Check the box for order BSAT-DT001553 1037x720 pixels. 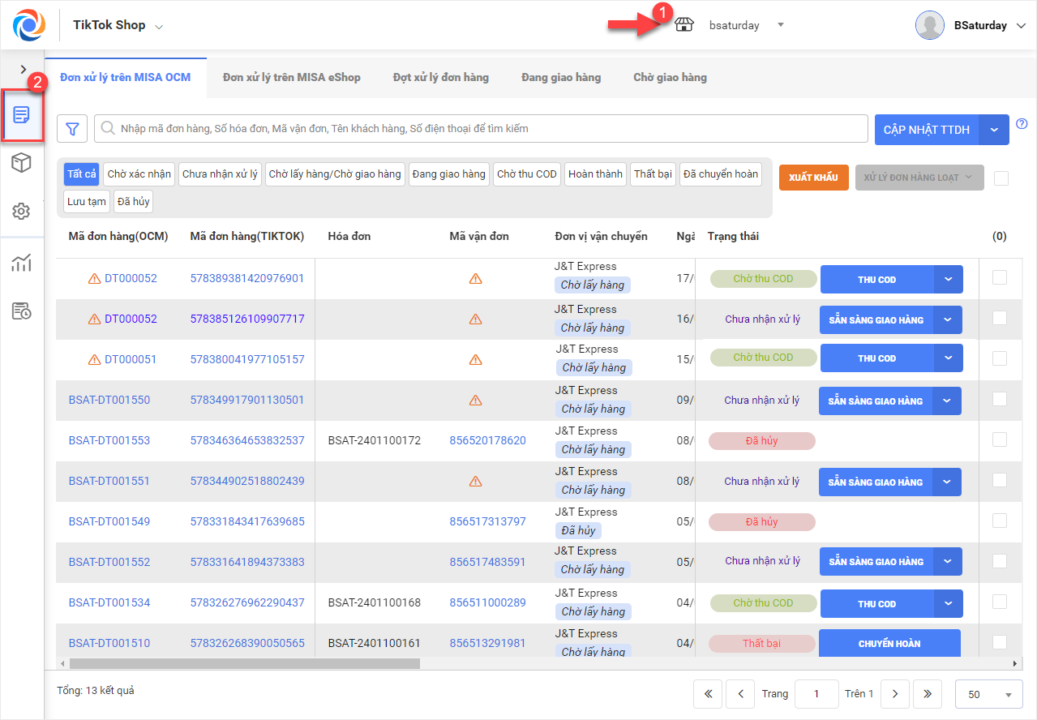coord(1000,439)
